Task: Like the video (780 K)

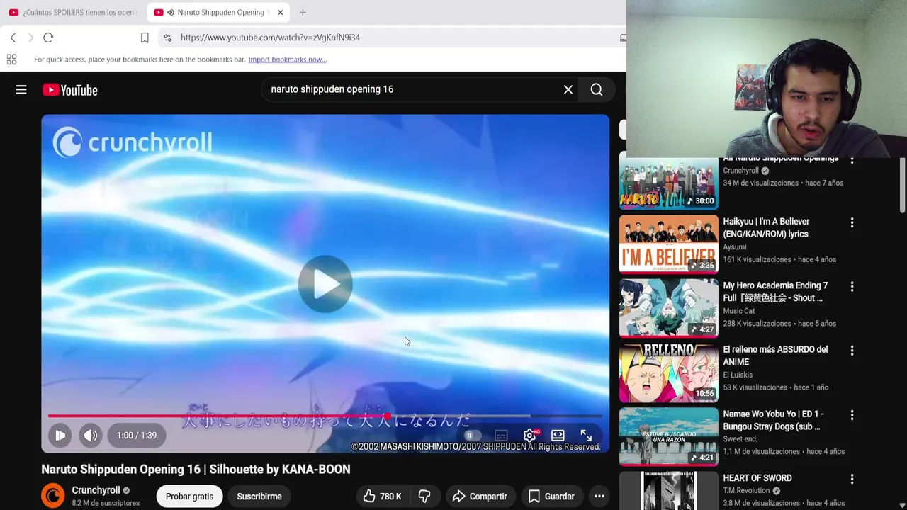Action: [x=382, y=497]
